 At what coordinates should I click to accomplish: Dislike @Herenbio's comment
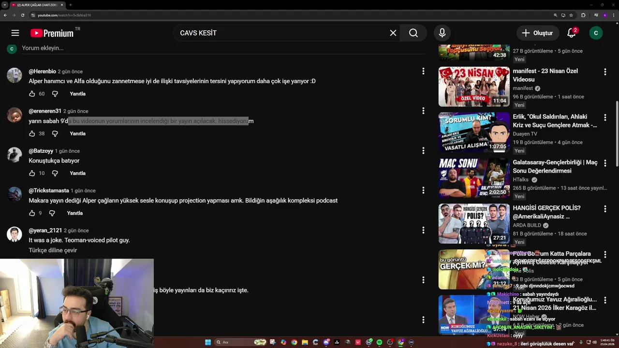(55, 94)
